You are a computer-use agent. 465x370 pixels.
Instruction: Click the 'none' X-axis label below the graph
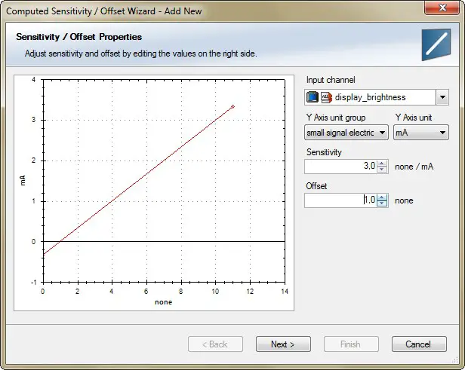point(163,302)
